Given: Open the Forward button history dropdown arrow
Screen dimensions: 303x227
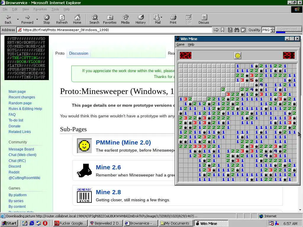Looking at the screenshot, I should tap(37, 20).
